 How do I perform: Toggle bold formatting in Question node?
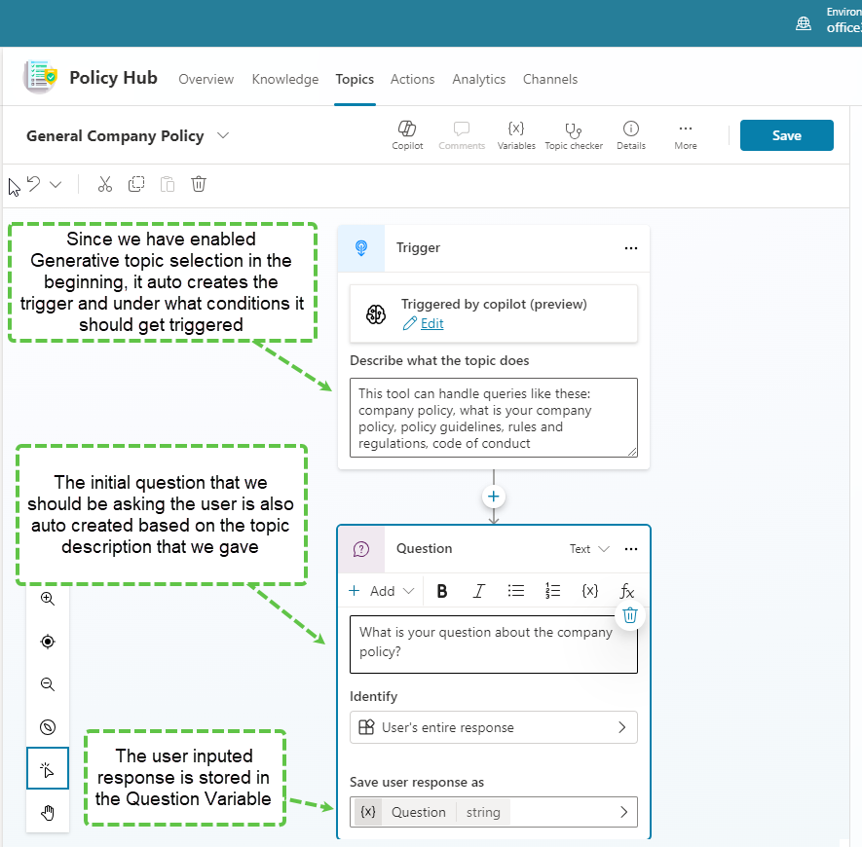pos(442,591)
